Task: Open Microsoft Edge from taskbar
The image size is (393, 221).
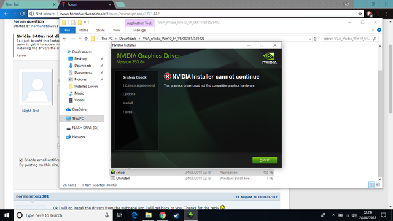Action: tap(134, 215)
